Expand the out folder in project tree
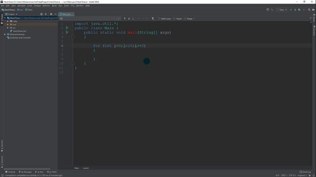This screenshot has height=177, width=316. point(8,25)
